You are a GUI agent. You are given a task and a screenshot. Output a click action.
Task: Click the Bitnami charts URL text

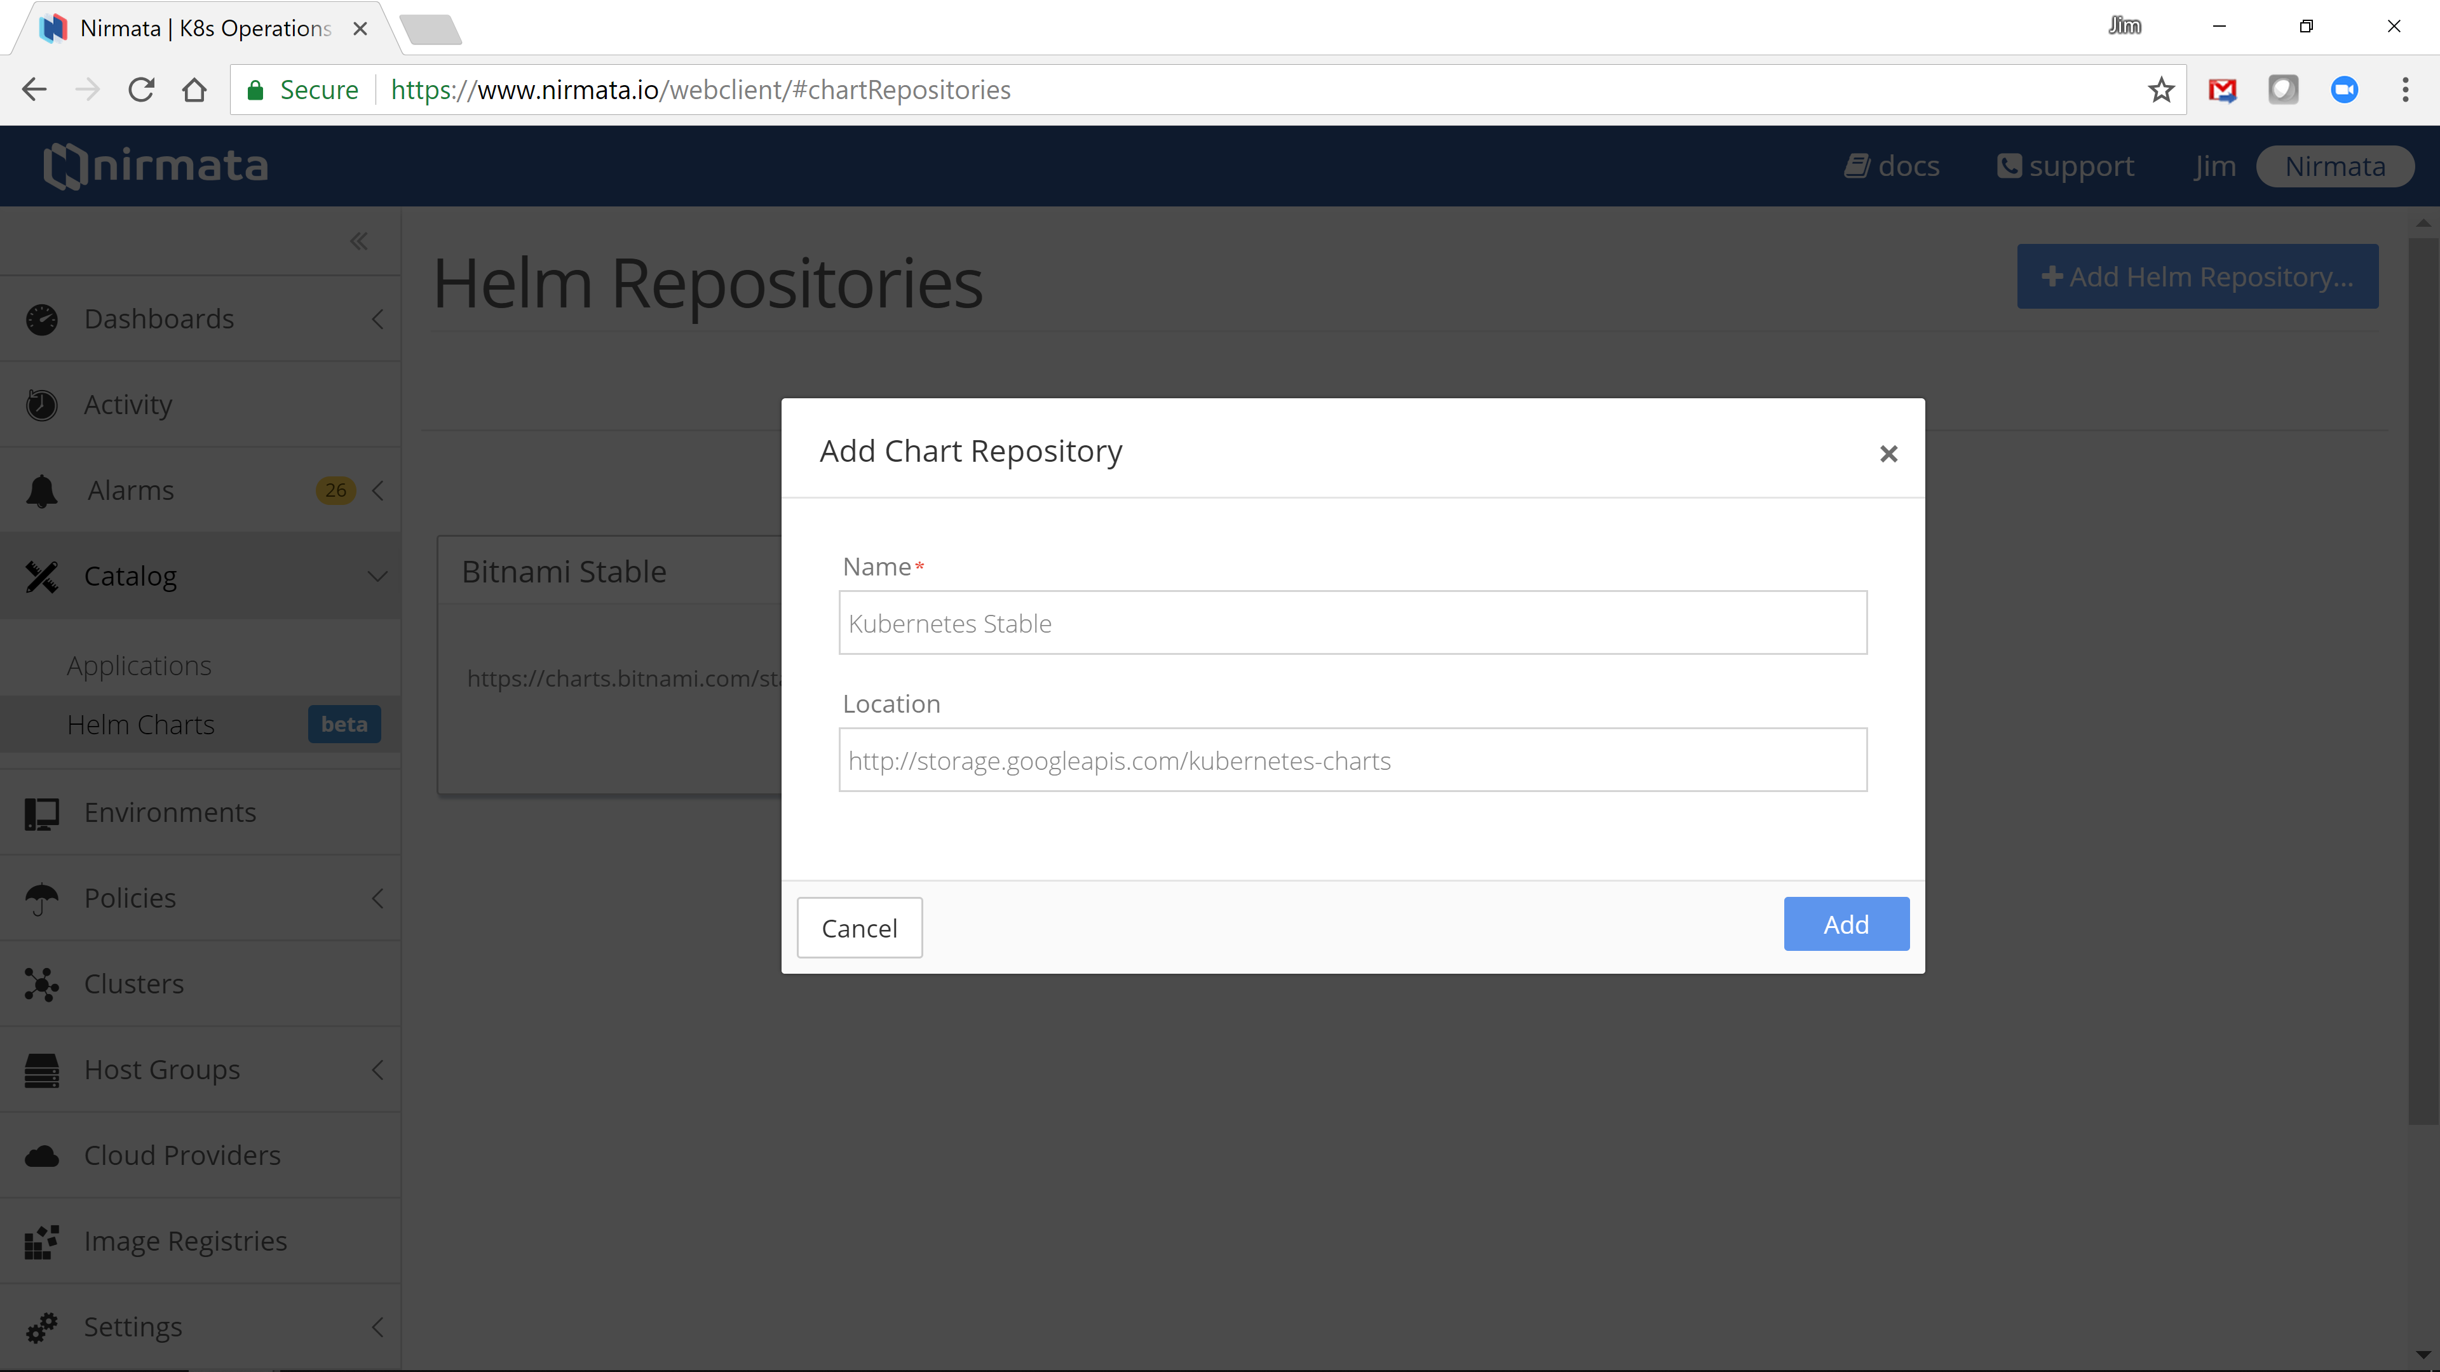pyautogui.click(x=624, y=678)
